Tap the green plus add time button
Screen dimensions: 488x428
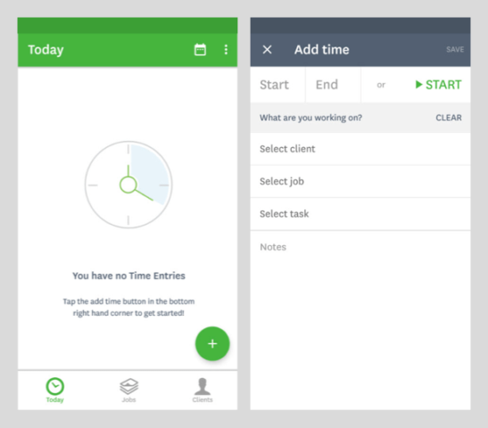(x=212, y=343)
